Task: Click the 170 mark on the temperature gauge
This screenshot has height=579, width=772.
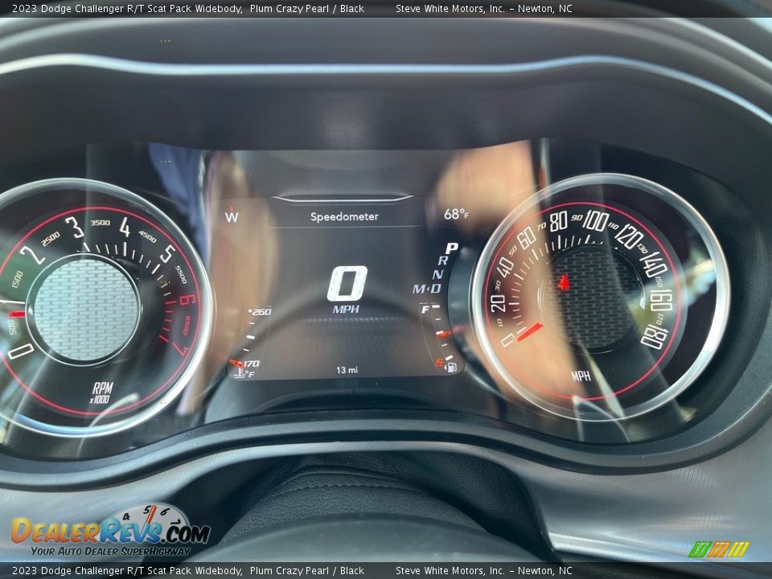Action: coord(251,363)
